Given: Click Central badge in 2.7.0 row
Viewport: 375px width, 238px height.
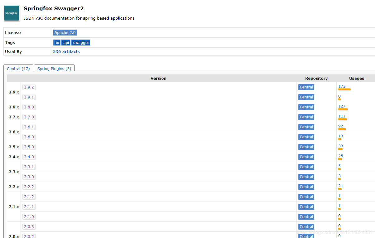Looking at the screenshot, I should (306, 117).
